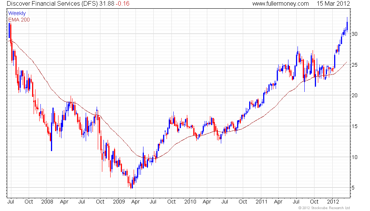Click the 'Oct' label before 2009
This screenshot has width=370, height=211.
coord(100,202)
